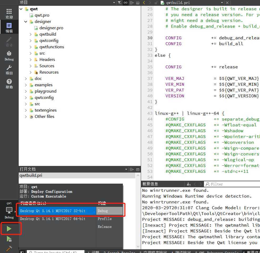This screenshot has width=260, height=253.
Task: Switch to 编辑 (Edit) mode
Action: (x=9, y=27)
